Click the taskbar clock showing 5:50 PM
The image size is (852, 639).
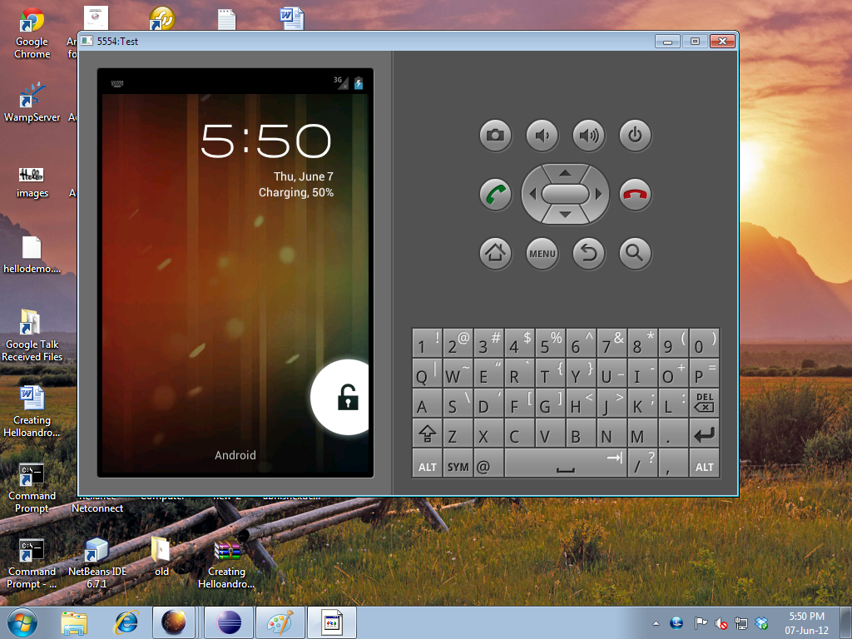click(x=806, y=623)
